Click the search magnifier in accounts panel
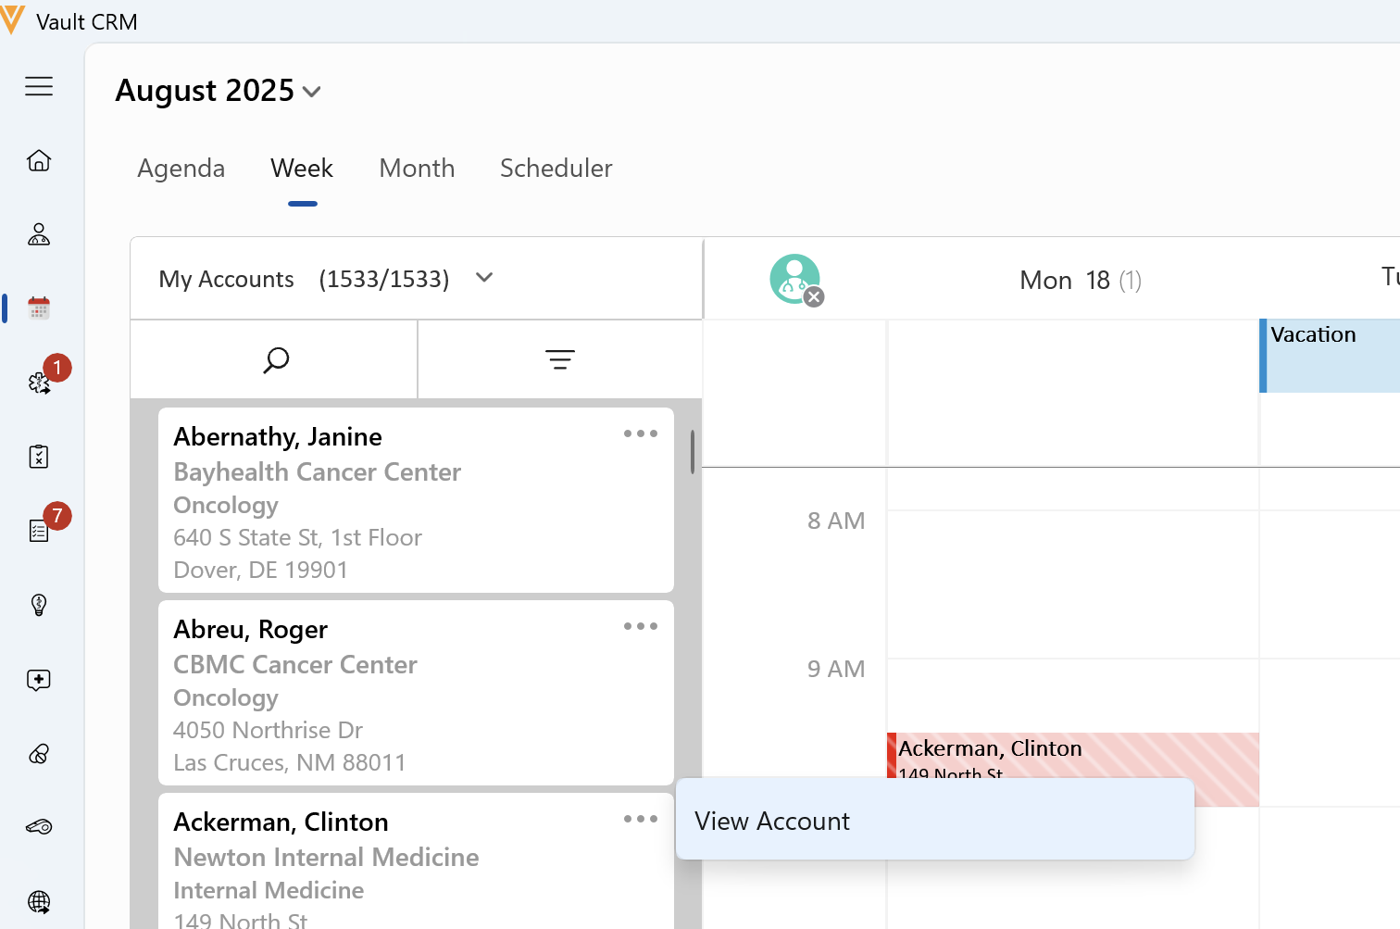 click(275, 359)
